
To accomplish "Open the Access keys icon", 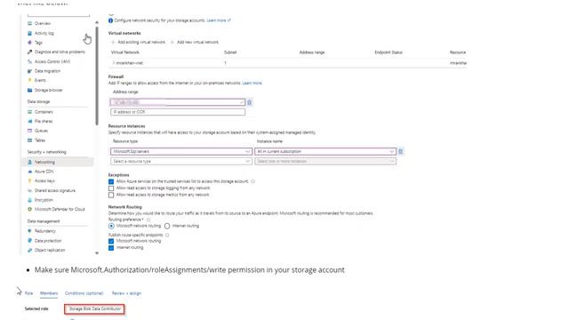I will 29,180.
